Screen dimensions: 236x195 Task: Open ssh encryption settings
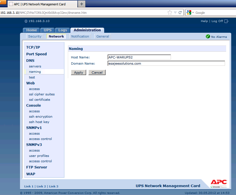point(41,117)
